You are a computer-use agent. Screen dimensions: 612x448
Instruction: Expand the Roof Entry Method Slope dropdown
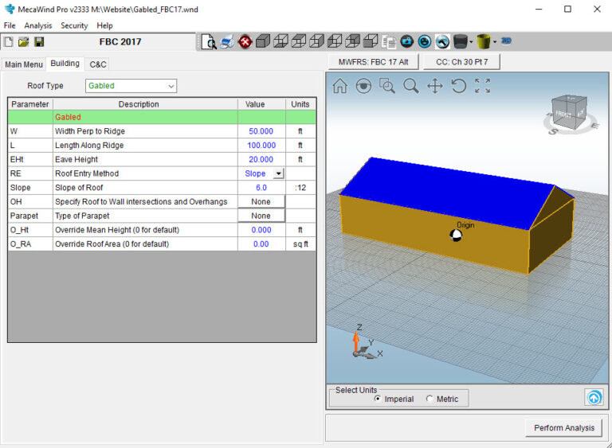[278, 173]
